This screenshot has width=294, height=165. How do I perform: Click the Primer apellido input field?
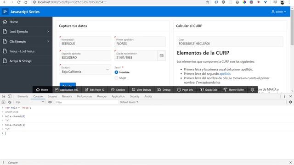point(140,42)
